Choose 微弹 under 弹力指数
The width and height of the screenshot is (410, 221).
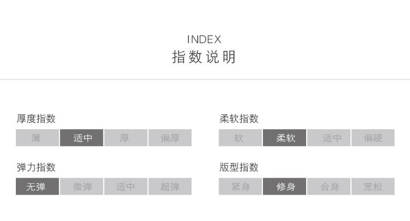click(x=81, y=187)
